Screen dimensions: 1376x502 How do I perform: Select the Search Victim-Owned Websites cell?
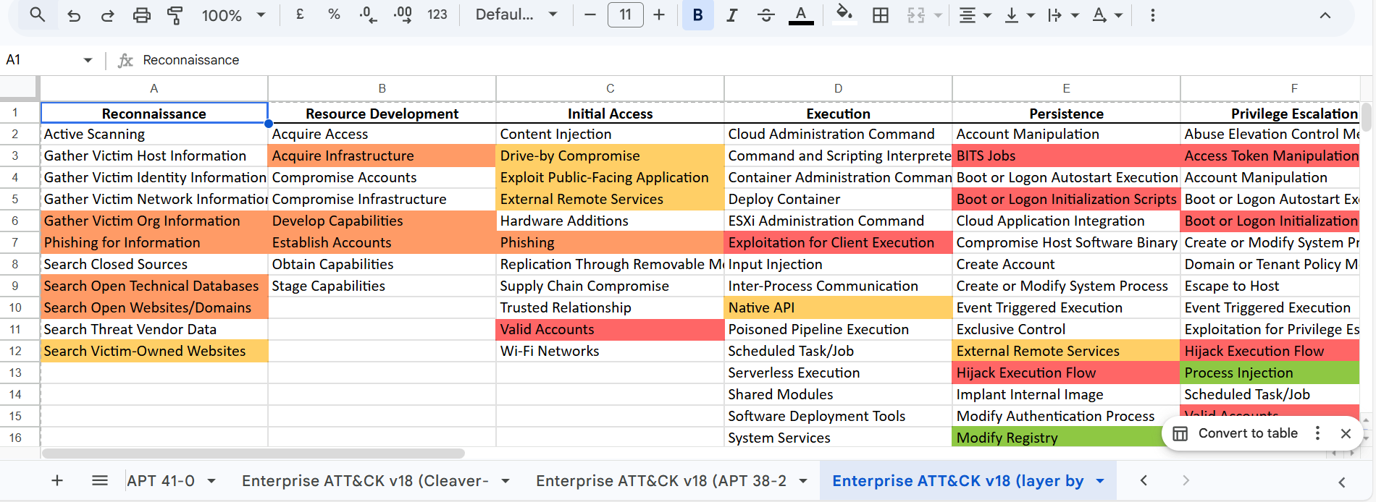click(154, 351)
